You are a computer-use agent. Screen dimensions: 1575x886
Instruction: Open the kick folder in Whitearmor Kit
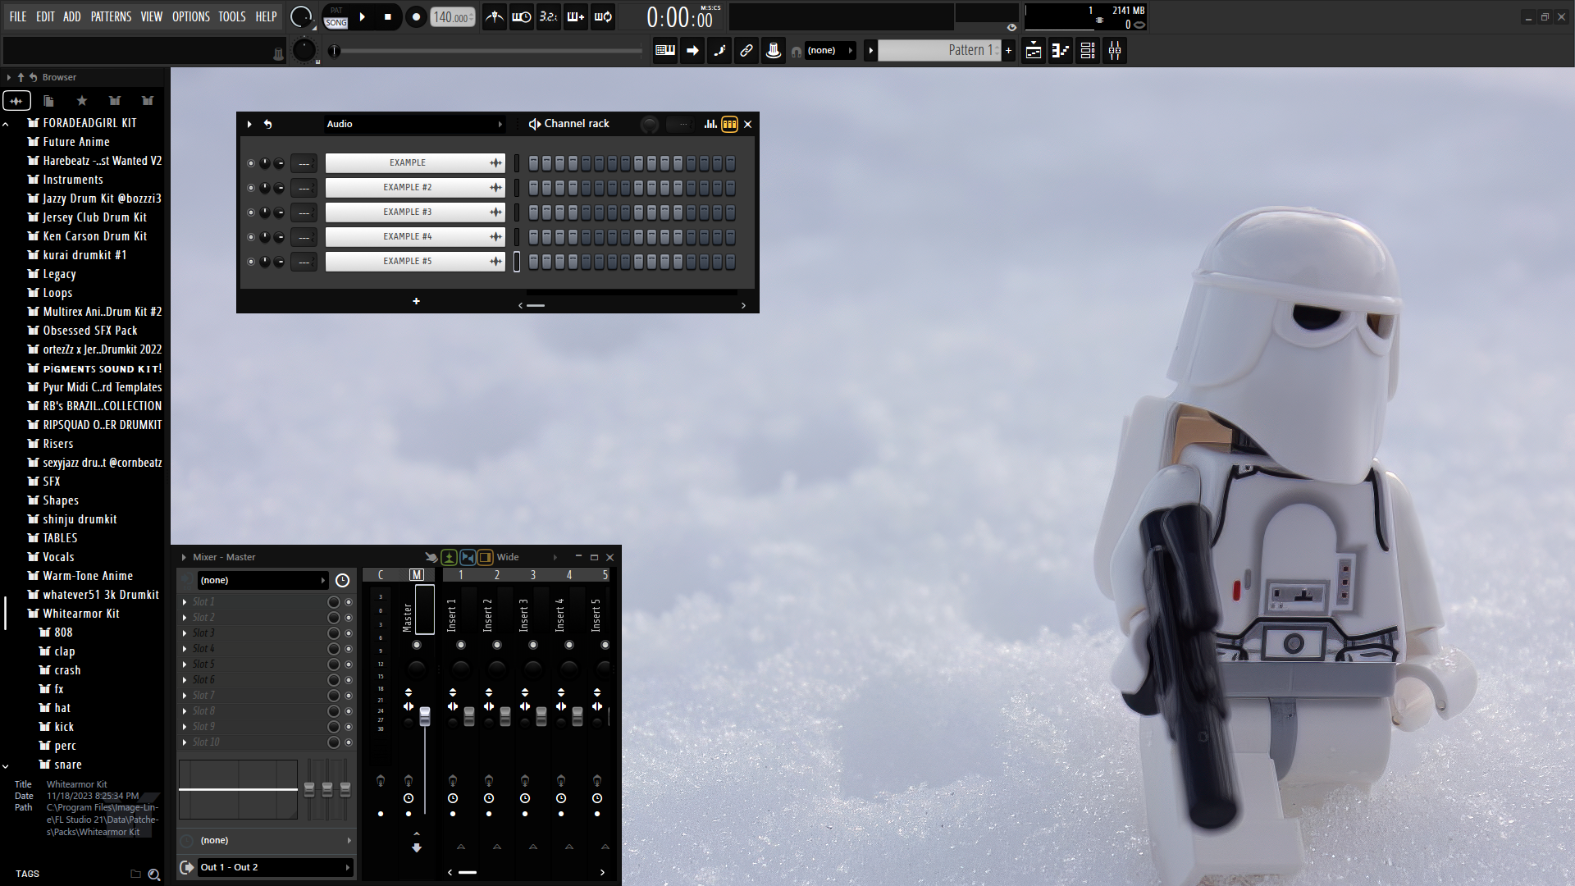click(x=64, y=727)
